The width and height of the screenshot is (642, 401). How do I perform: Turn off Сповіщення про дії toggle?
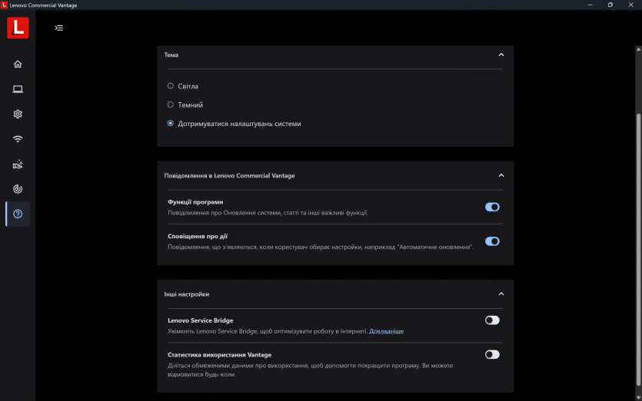[492, 241]
